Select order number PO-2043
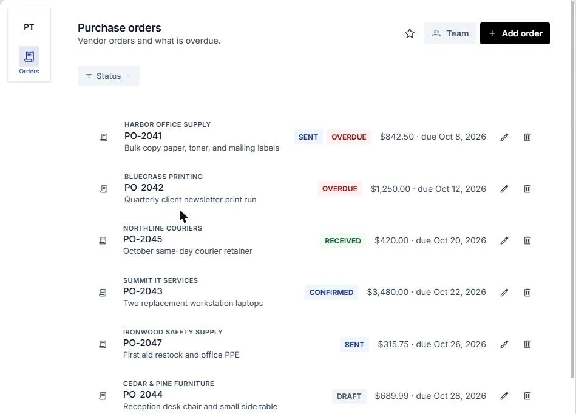The image size is (576, 414). [143, 291]
